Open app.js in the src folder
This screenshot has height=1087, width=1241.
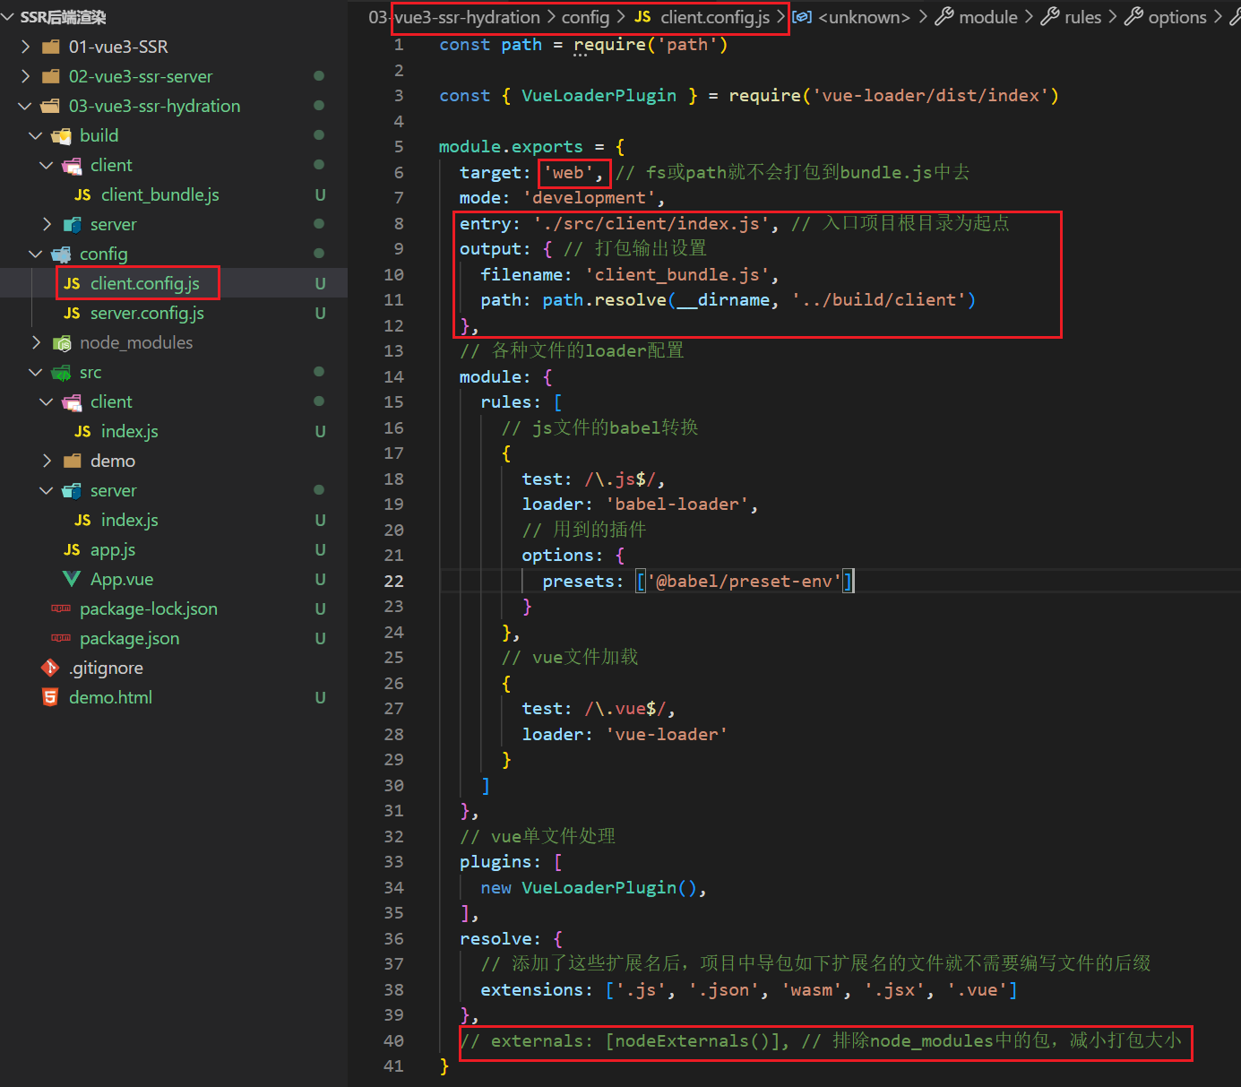tap(113, 549)
